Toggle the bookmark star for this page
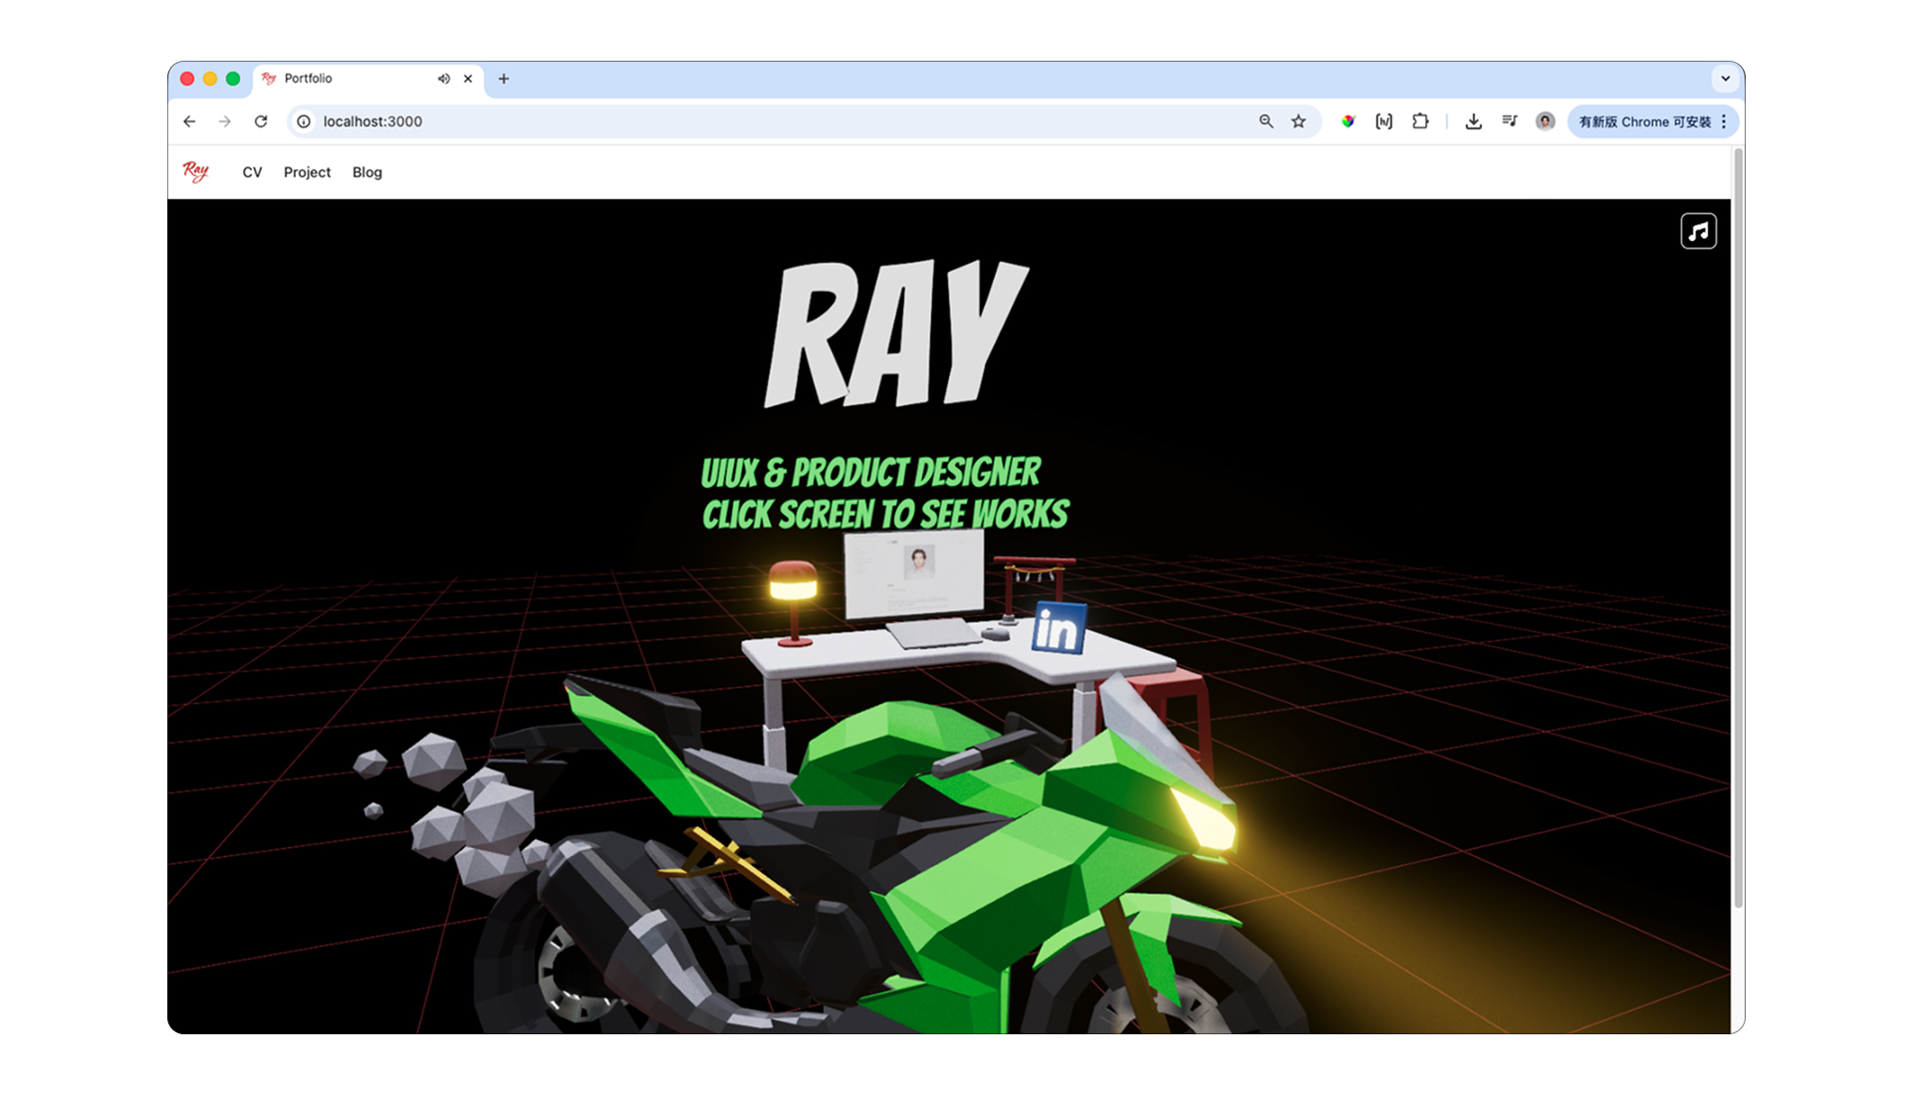Image resolution: width=1912 pixels, height=1095 pixels. (x=1298, y=120)
